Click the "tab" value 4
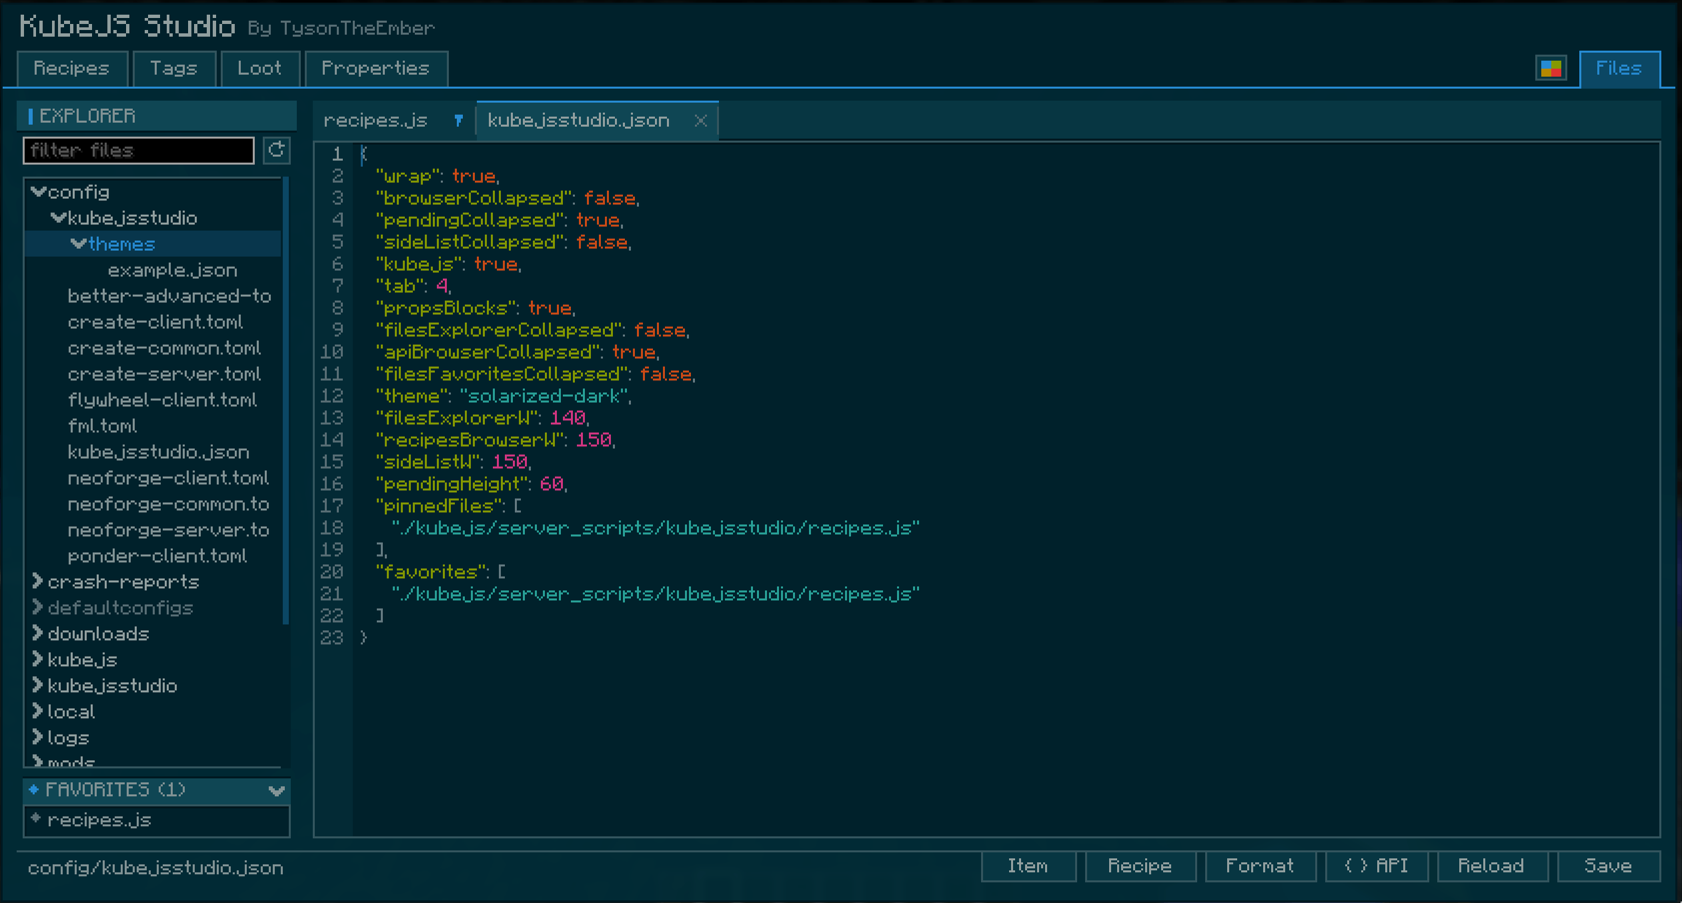1682x903 pixels. point(442,286)
